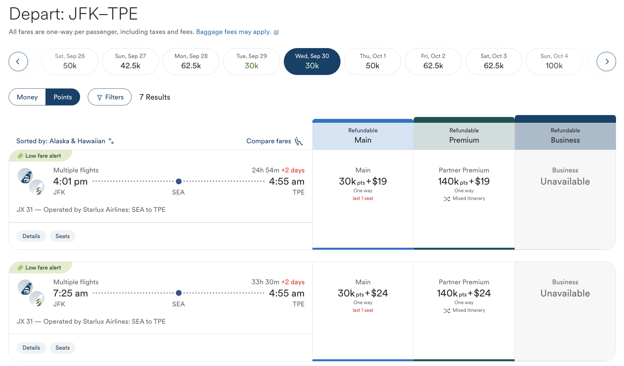The image size is (624, 366).
Task: Select Sat, Oct 3 date at 62.5k
Action: (494, 62)
